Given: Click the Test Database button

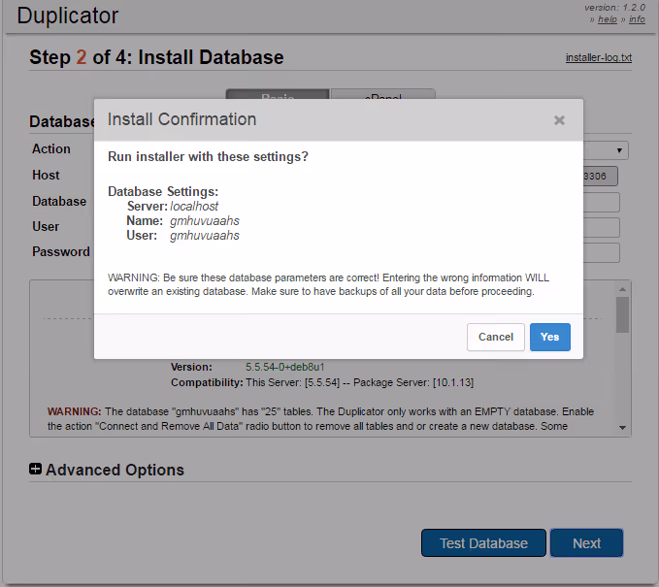Looking at the screenshot, I should click(483, 543).
